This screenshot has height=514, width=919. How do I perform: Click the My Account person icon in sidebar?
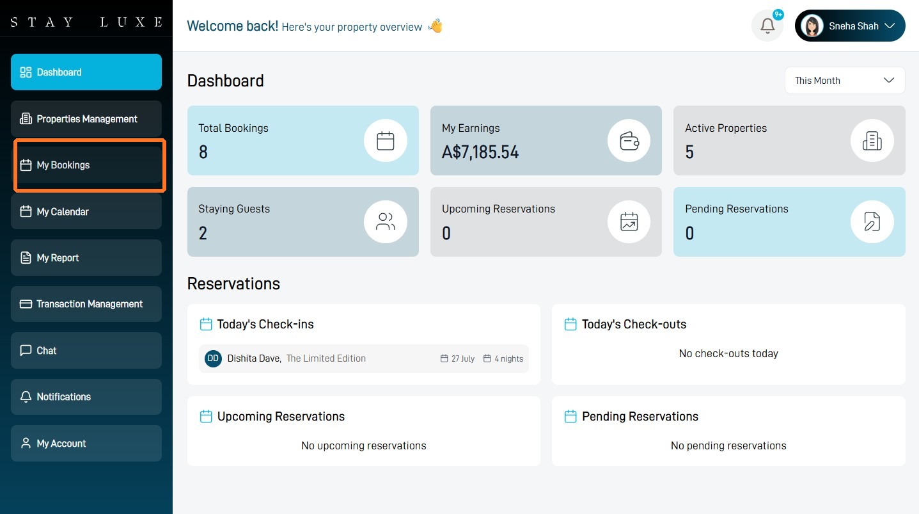(26, 443)
